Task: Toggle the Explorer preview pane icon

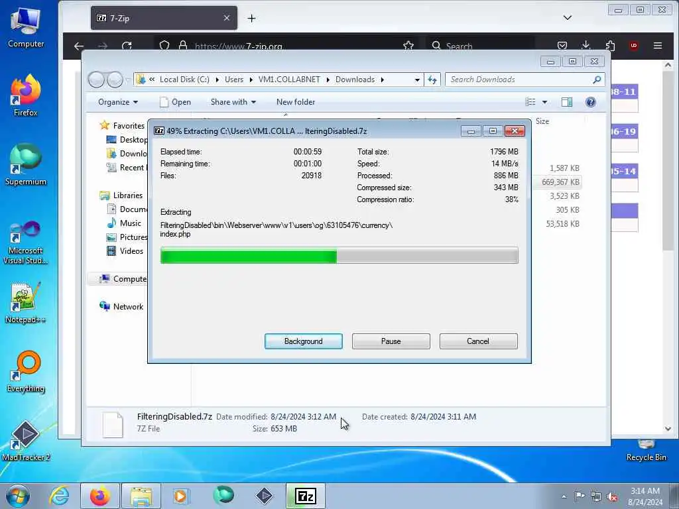Action: pos(566,102)
